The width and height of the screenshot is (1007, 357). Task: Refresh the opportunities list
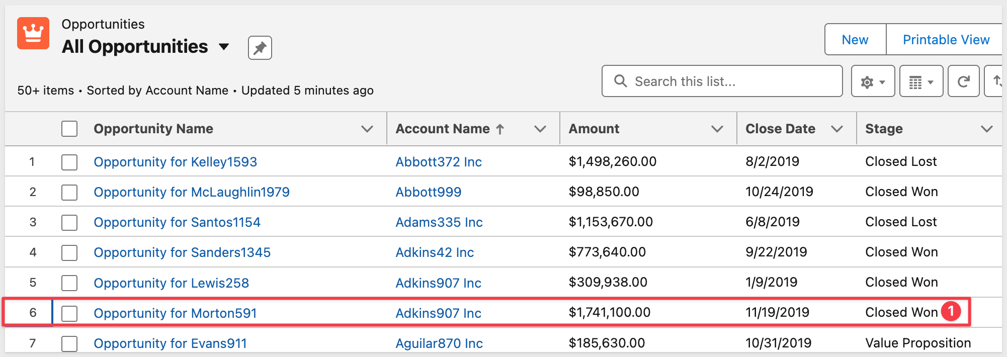963,81
